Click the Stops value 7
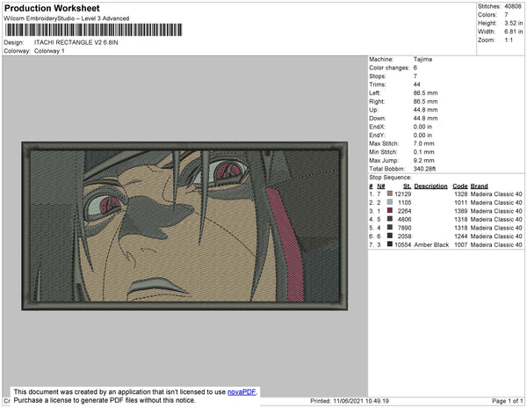 (x=415, y=76)
